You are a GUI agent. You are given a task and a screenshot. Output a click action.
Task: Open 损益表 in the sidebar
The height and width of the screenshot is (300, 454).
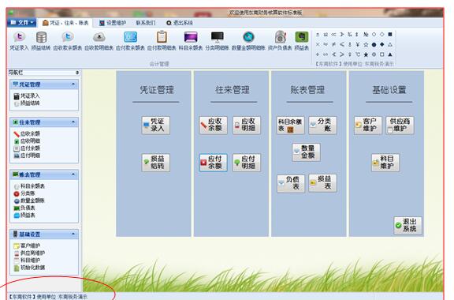tap(24, 216)
